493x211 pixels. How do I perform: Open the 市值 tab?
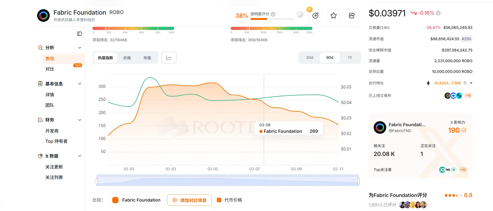pos(147,58)
